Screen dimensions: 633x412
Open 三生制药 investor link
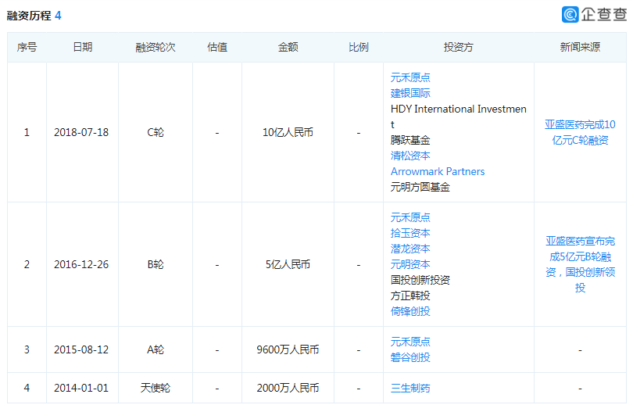(x=410, y=389)
